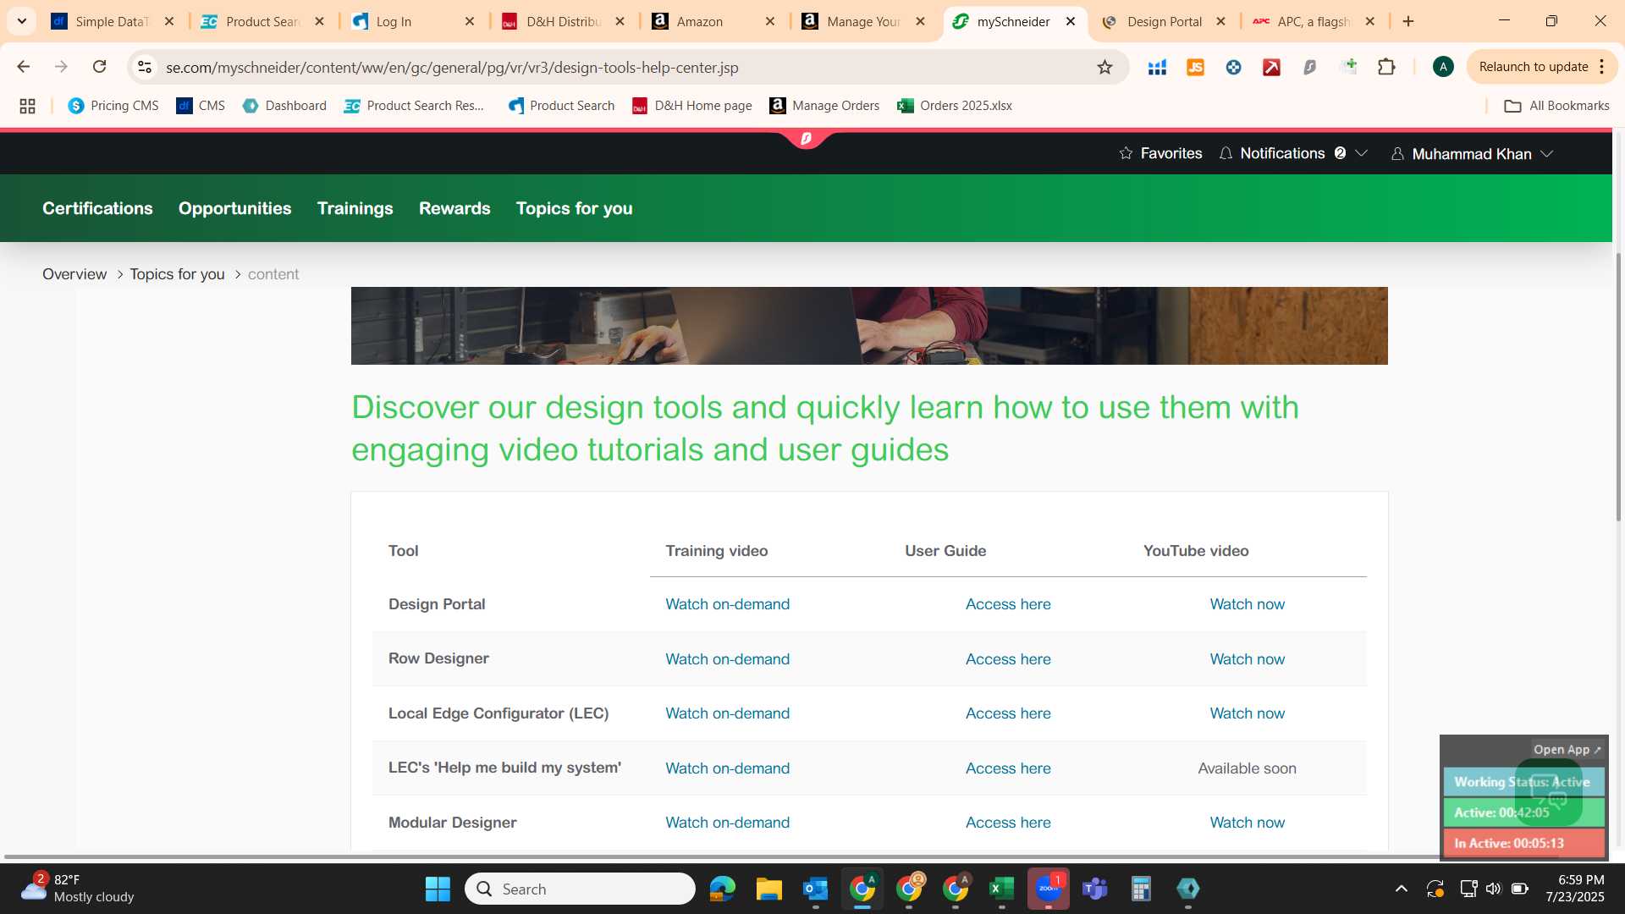Viewport: 1625px width, 914px height.
Task: Bookmark this page with the star icon
Action: pyautogui.click(x=1104, y=67)
